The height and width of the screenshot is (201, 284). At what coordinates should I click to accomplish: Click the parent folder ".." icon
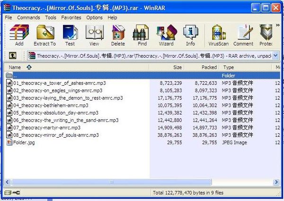click(9, 75)
